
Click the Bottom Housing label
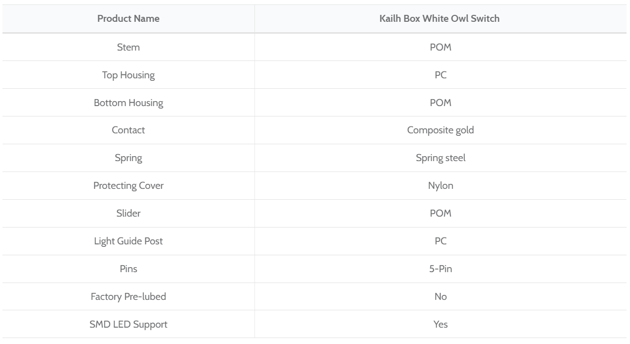click(x=128, y=103)
